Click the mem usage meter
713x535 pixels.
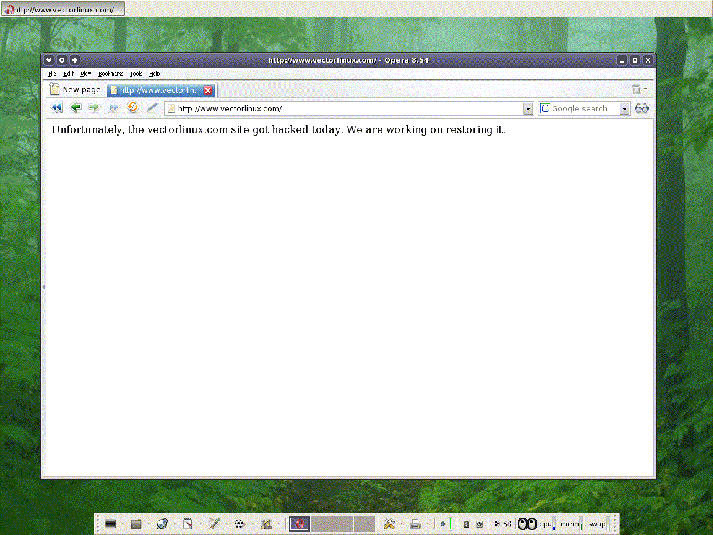(572, 524)
